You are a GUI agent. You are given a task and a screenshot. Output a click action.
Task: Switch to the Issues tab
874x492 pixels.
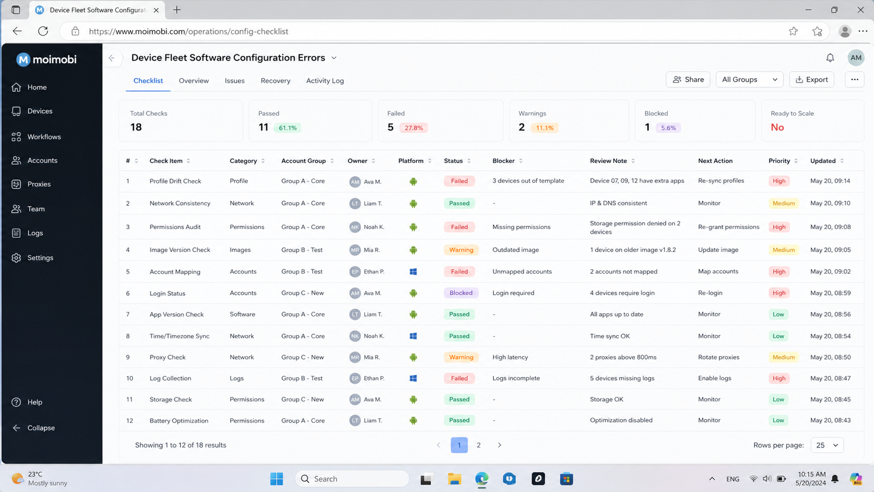[x=235, y=81]
